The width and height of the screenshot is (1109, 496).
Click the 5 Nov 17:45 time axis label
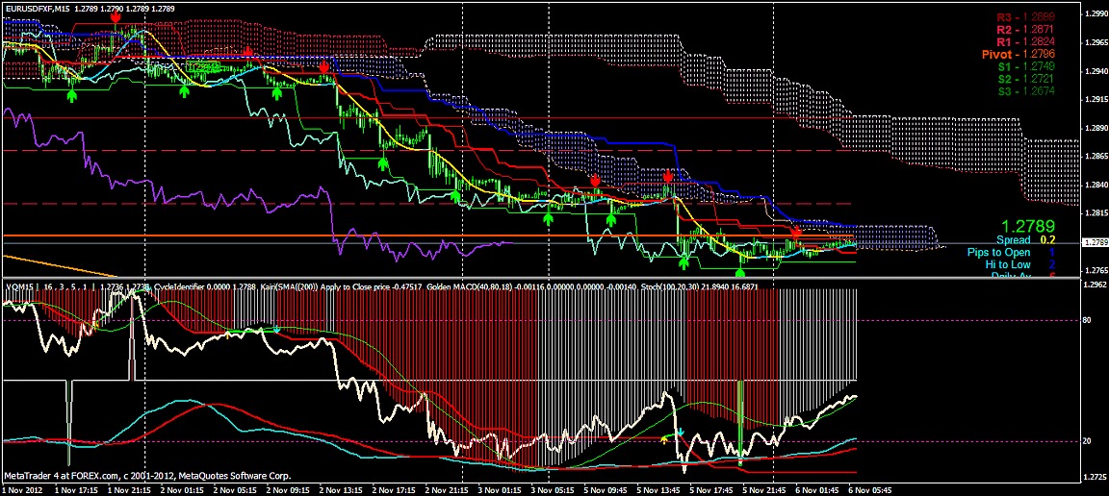point(712,489)
